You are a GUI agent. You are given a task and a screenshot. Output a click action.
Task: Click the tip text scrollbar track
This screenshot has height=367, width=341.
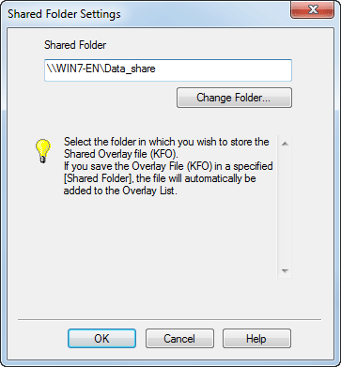tap(285, 207)
